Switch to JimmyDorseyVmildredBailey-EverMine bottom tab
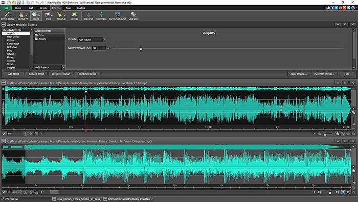Screen dimensions: 358x202 click(x=128, y=199)
